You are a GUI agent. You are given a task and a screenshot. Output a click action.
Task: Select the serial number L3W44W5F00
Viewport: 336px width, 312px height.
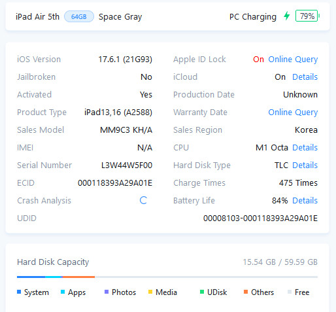point(127,165)
